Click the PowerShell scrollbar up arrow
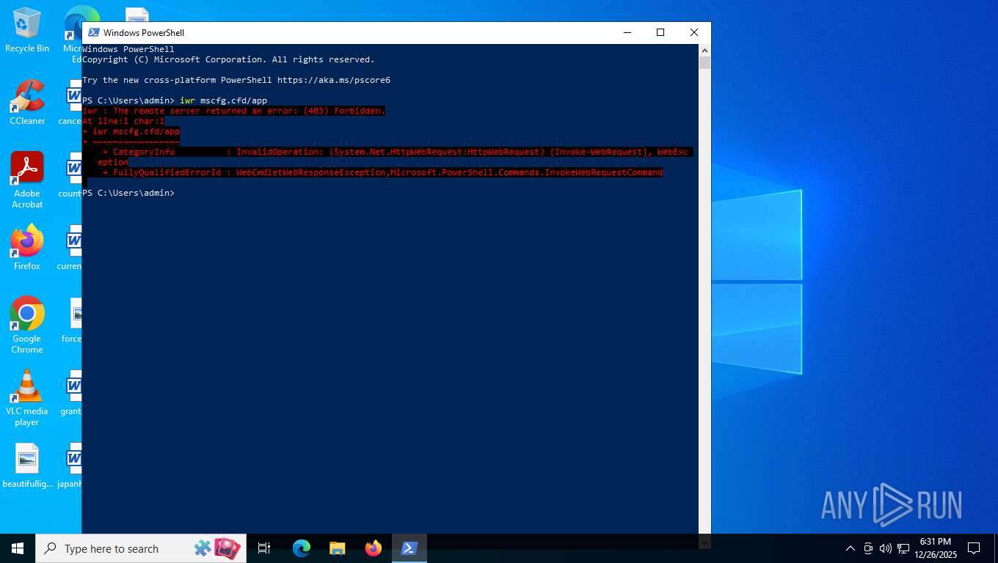Screen dimensions: 998x563 (x=704, y=50)
